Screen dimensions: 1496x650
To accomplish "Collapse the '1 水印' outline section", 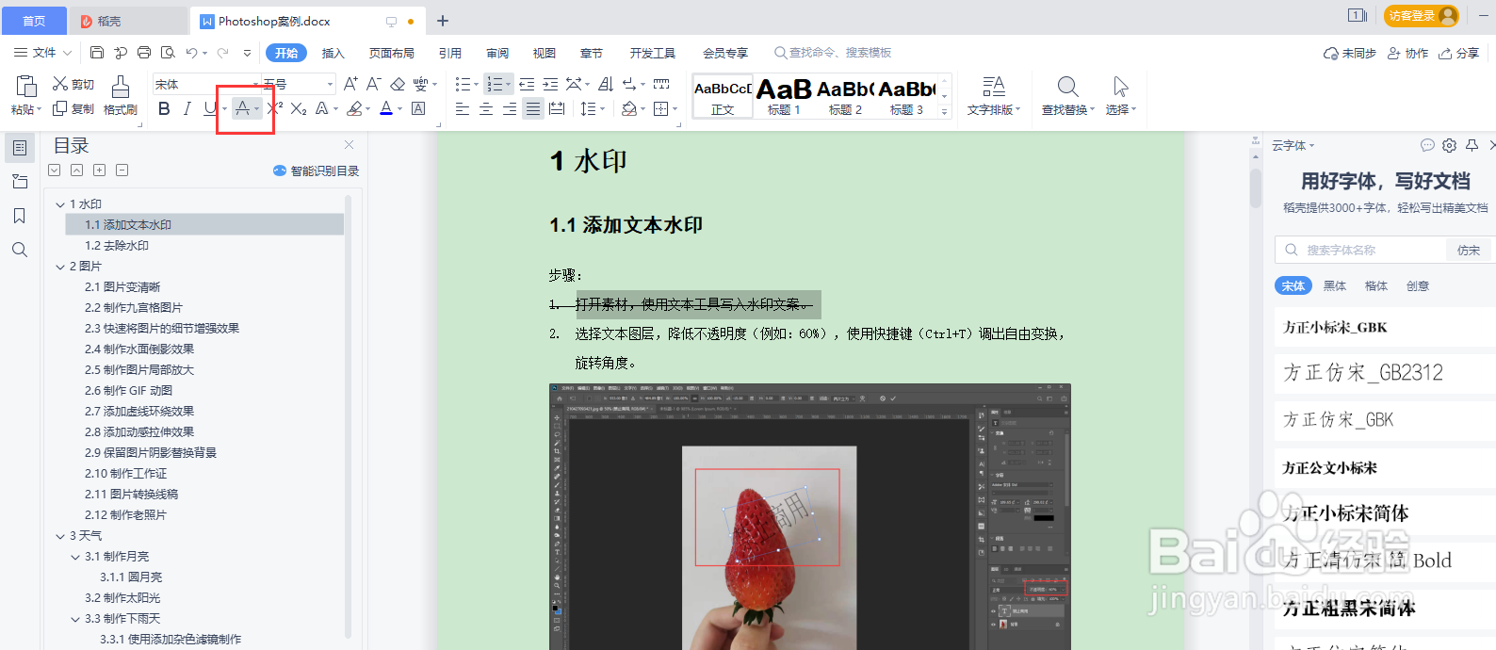I will (60, 204).
